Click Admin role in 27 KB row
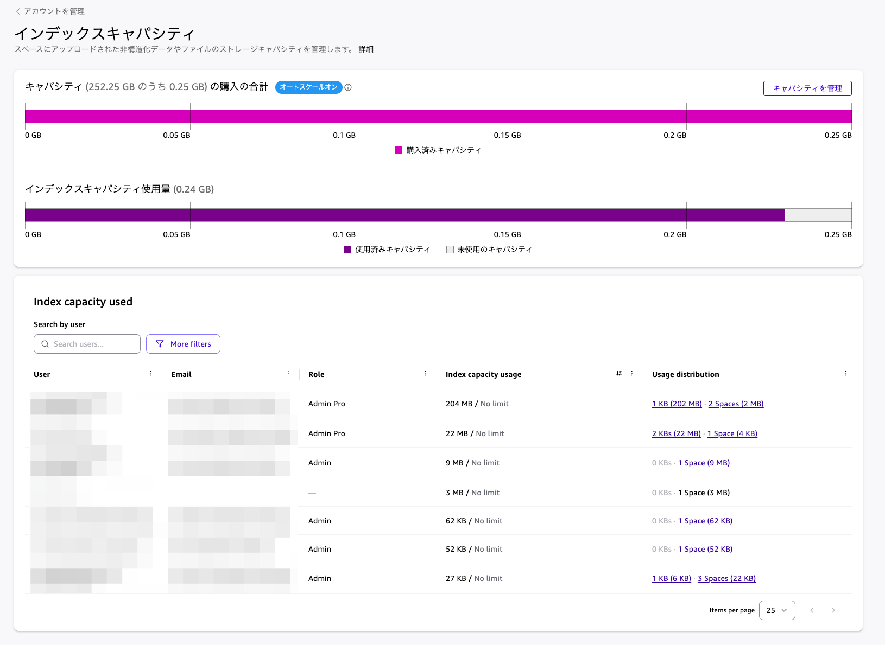 (x=320, y=578)
